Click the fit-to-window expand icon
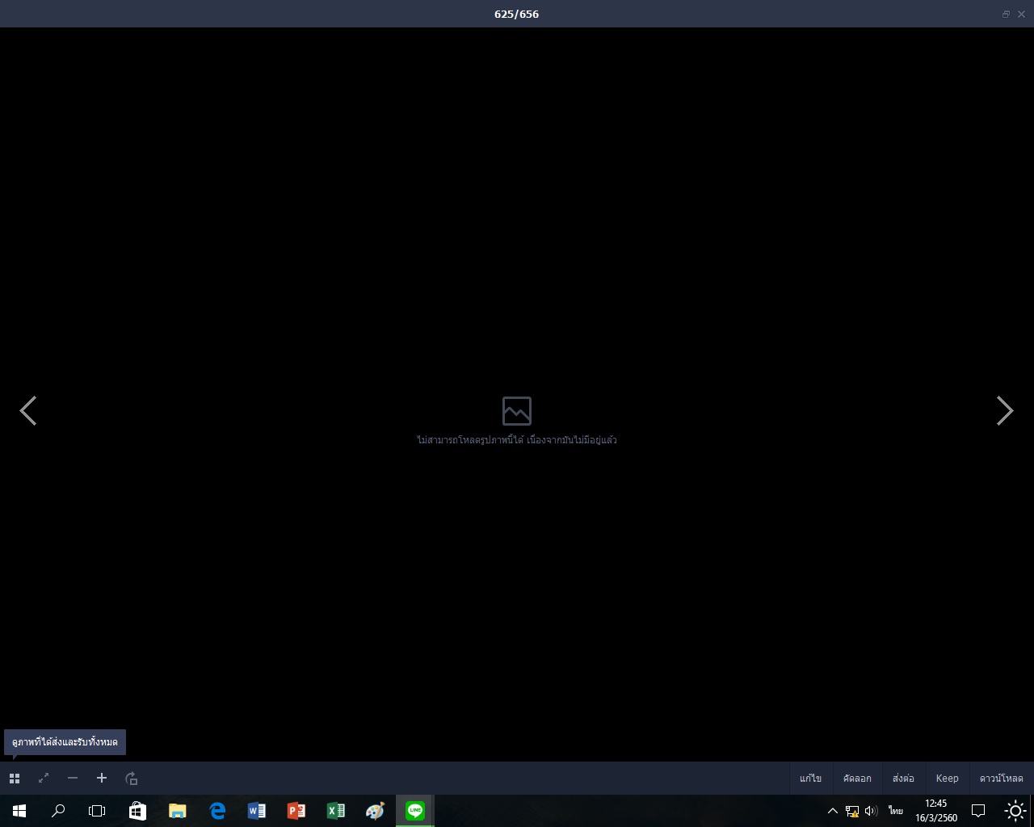 tap(44, 779)
